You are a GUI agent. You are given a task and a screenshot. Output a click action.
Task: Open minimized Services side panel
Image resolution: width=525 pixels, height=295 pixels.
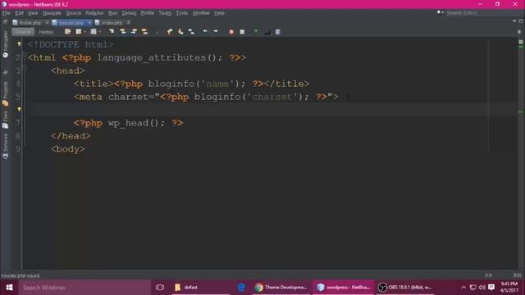click(6, 146)
